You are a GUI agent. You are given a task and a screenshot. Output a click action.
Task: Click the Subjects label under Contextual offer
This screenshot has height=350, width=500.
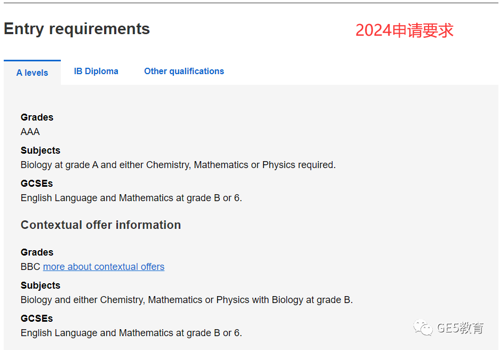coord(41,285)
